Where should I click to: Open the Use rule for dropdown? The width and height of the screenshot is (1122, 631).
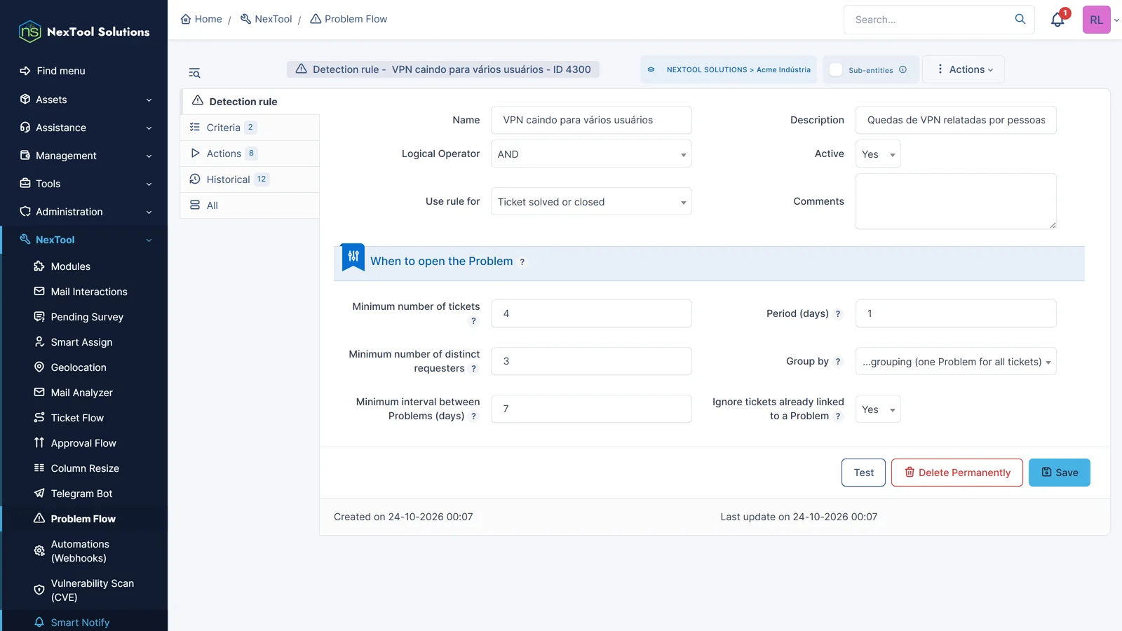(591, 201)
